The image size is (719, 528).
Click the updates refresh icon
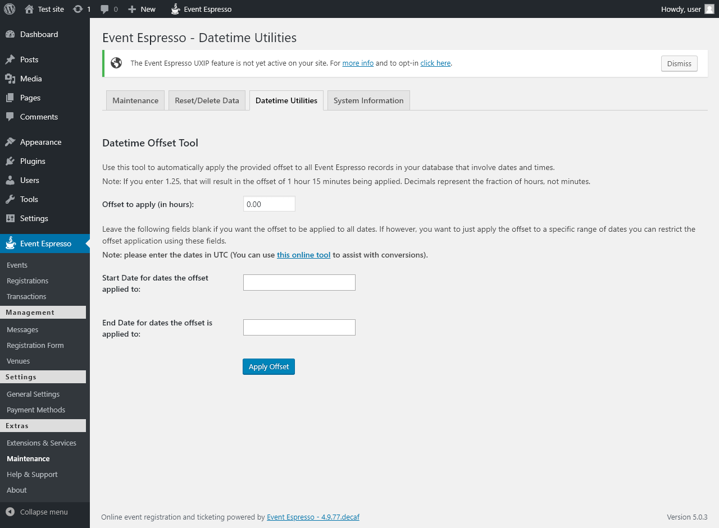point(78,9)
